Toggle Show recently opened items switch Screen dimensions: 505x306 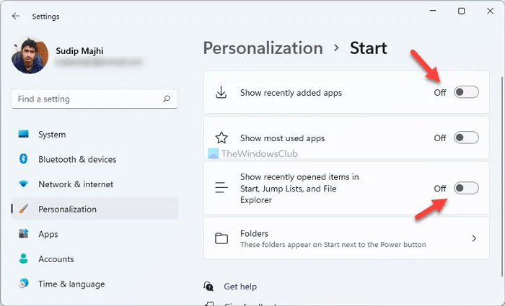[x=466, y=188]
